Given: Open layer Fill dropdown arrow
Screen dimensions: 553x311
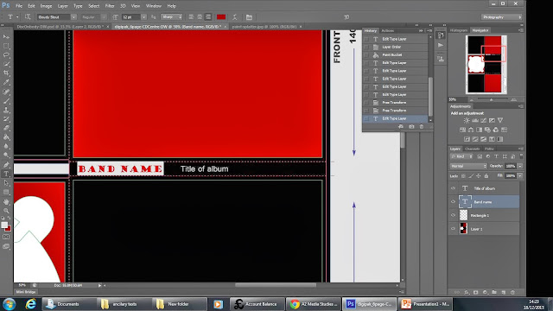Looking at the screenshot, I should point(520,175).
